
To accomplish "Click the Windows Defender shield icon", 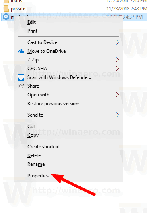I will (x=21, y=77).
